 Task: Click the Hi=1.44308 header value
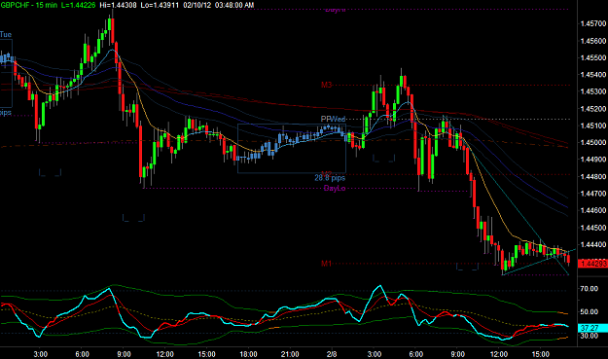coord(118,5)
